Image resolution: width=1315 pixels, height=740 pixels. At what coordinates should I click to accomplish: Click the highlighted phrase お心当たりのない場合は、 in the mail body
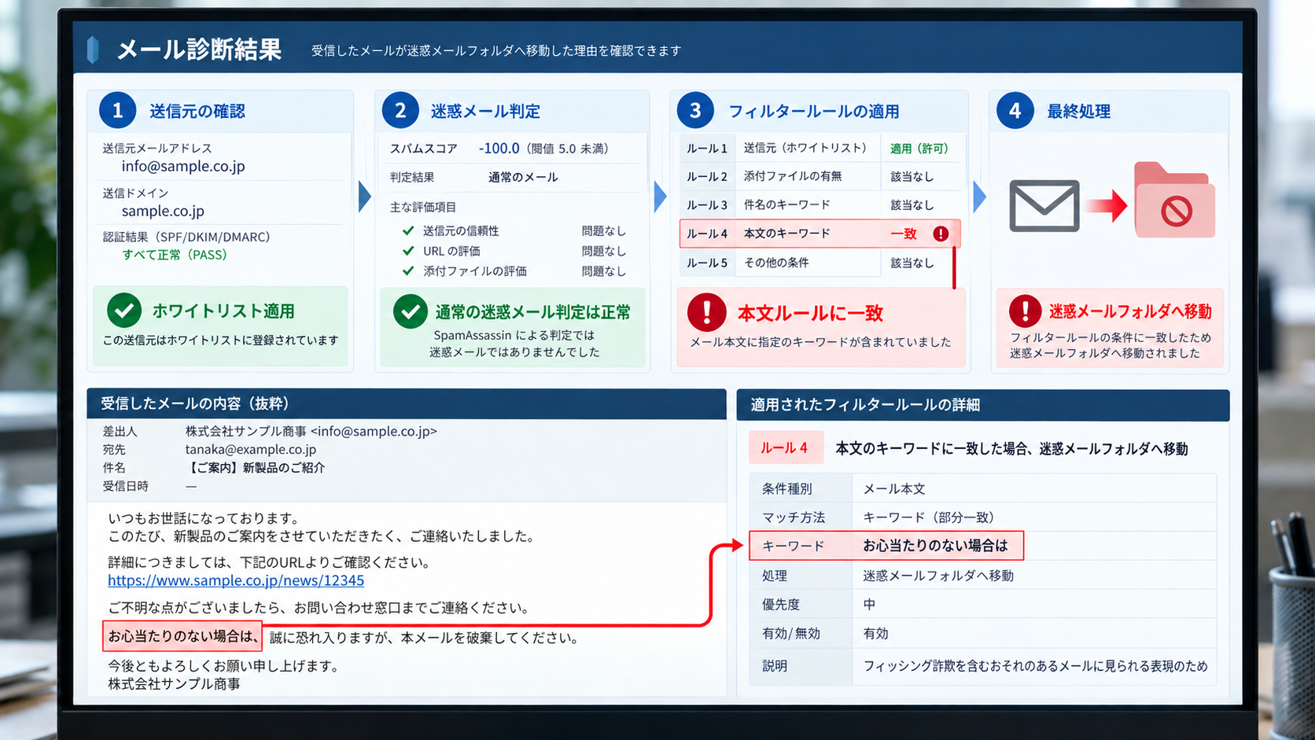click(x=182, y=635)
